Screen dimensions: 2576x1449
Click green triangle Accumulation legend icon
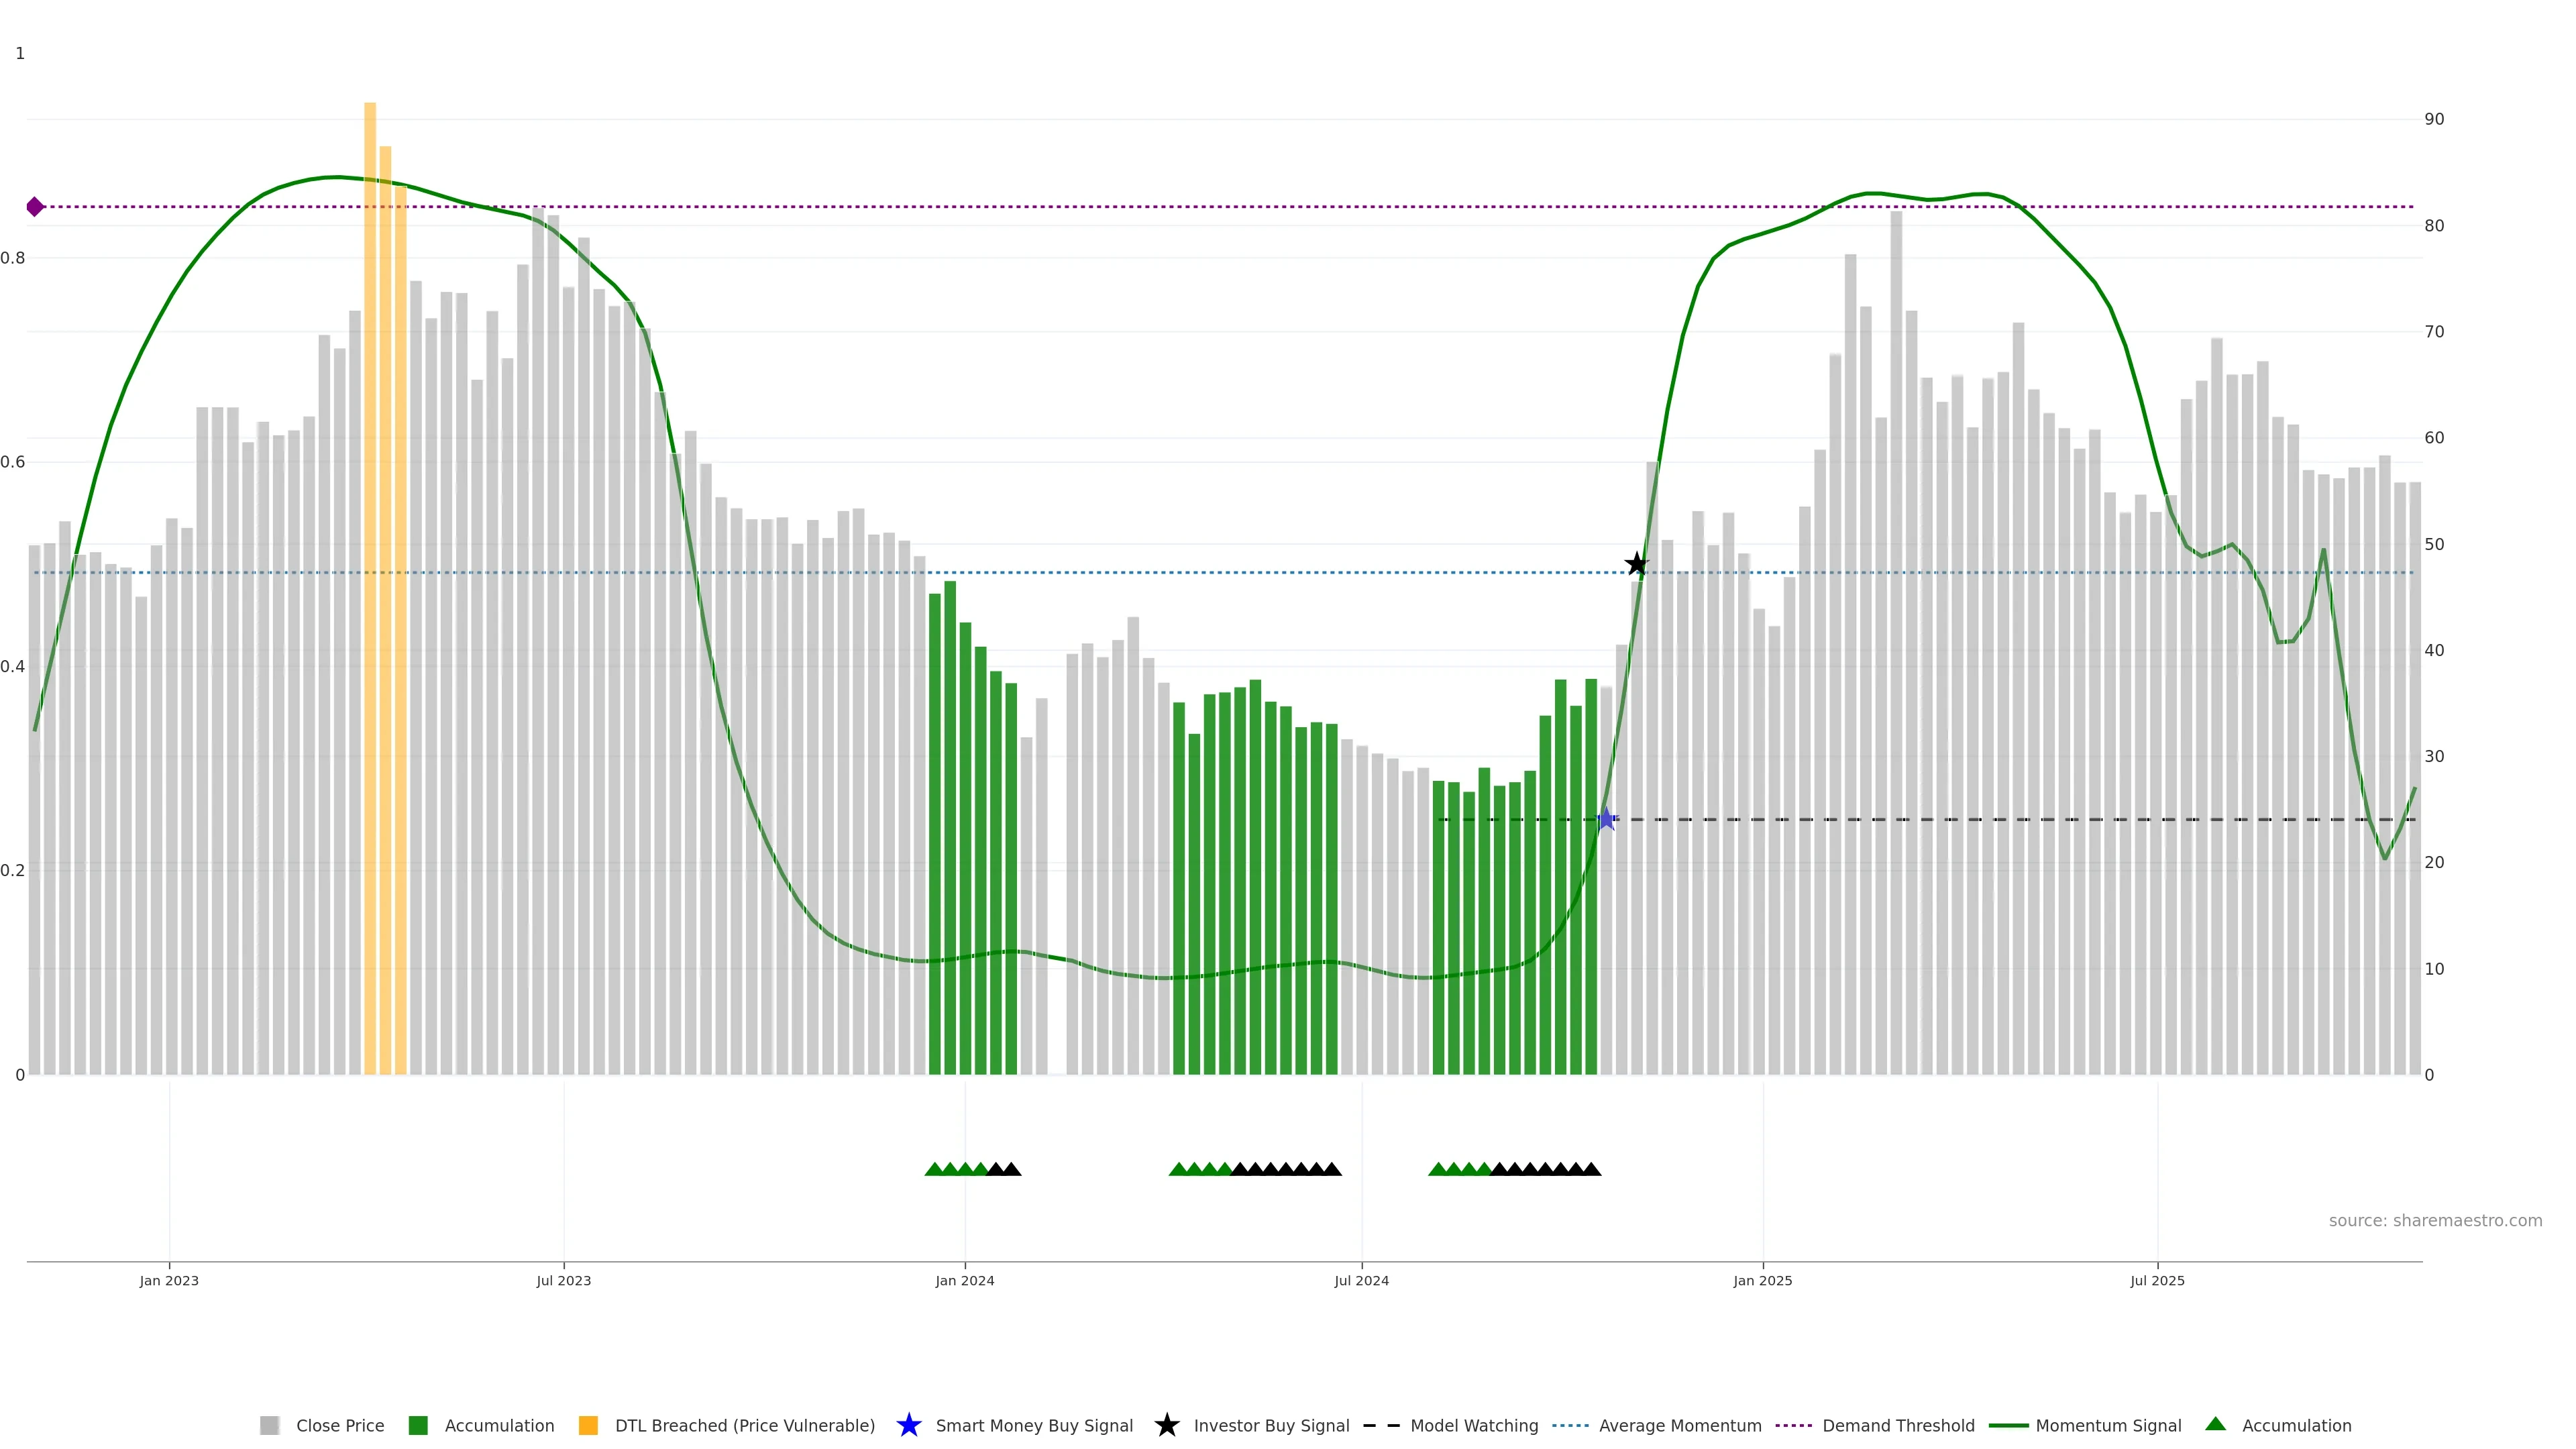pyautogui.click(x=2215, y=1424)
